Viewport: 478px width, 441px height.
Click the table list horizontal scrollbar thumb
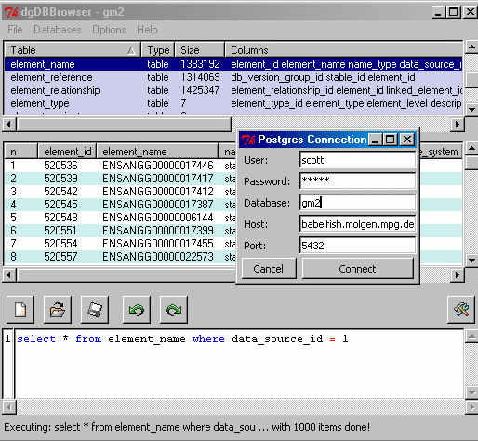(124, 125)
